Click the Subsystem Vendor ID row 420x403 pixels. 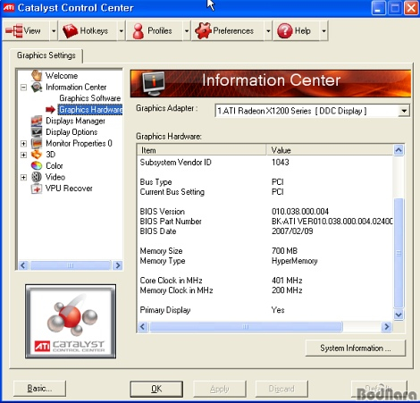click(265, 163)
